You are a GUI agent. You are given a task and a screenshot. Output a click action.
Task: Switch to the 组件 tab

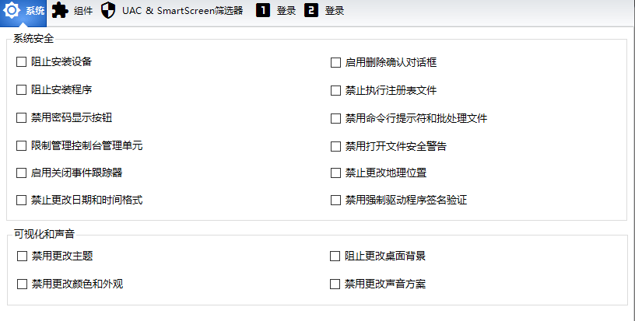click(x=83, y=11)
